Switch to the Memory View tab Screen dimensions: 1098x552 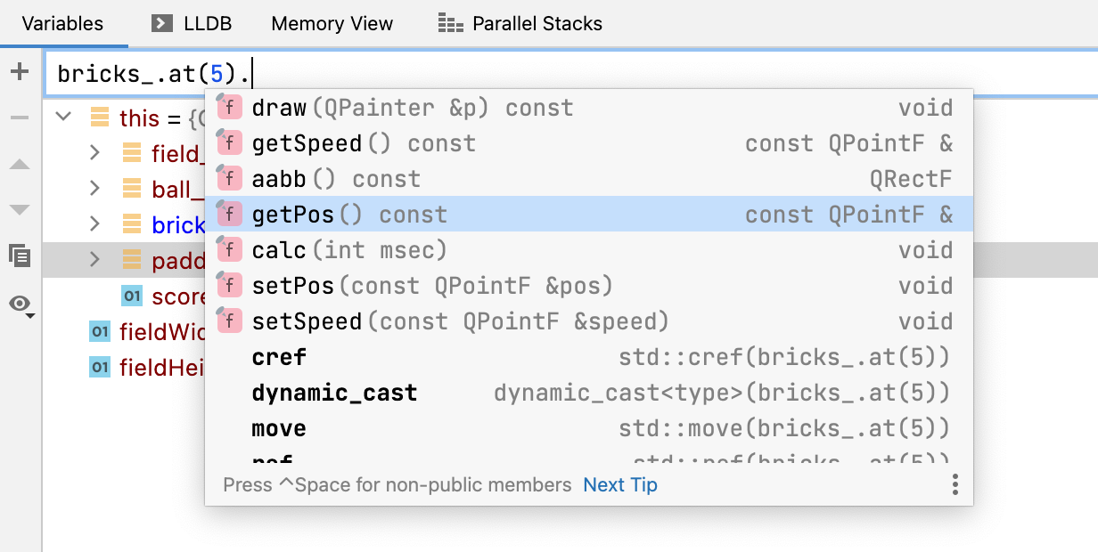(x=332, y=24)
